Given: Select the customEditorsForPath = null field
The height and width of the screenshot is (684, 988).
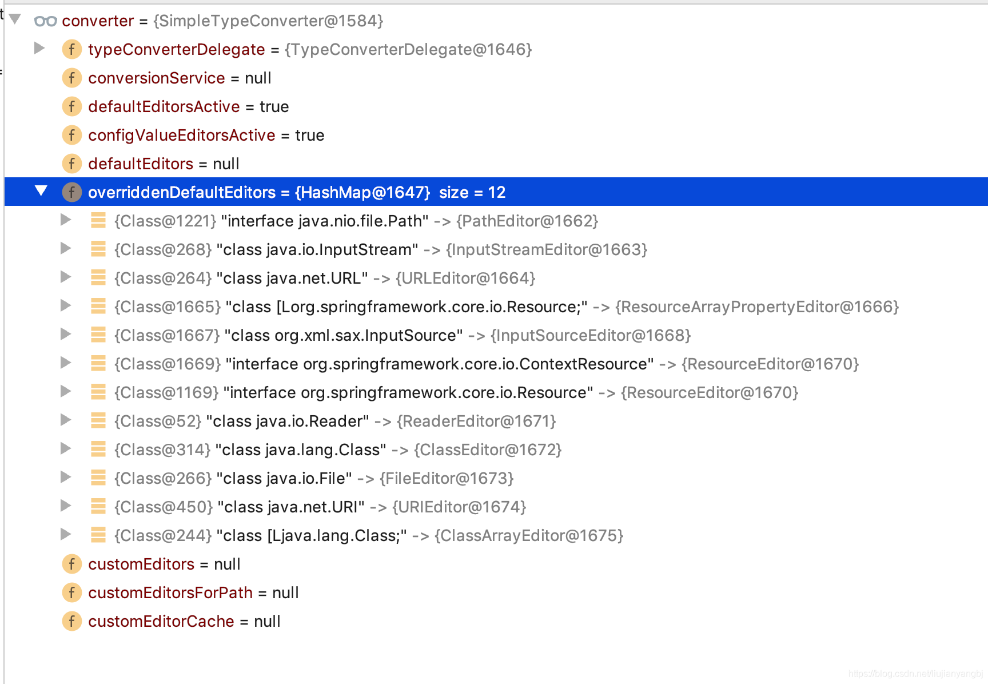Looking at the screenshot, I should pyautogui.click(x=193, y=592).
